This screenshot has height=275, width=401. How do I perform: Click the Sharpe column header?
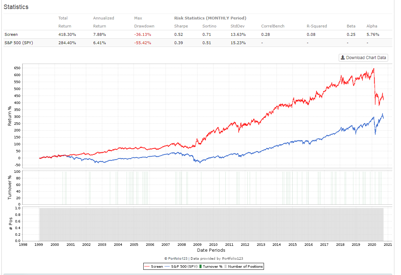pyautogui.click(x=181, y=26)
